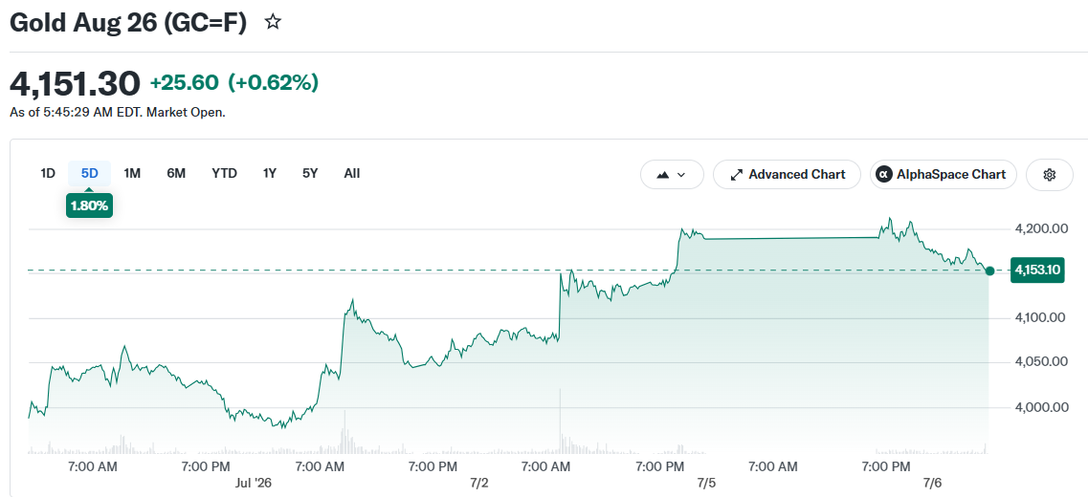Open chart settings gear

tap(1049, 175)
